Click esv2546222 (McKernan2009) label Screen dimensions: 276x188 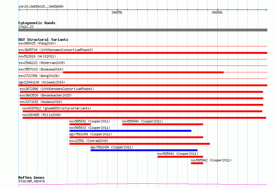(42, 63)
